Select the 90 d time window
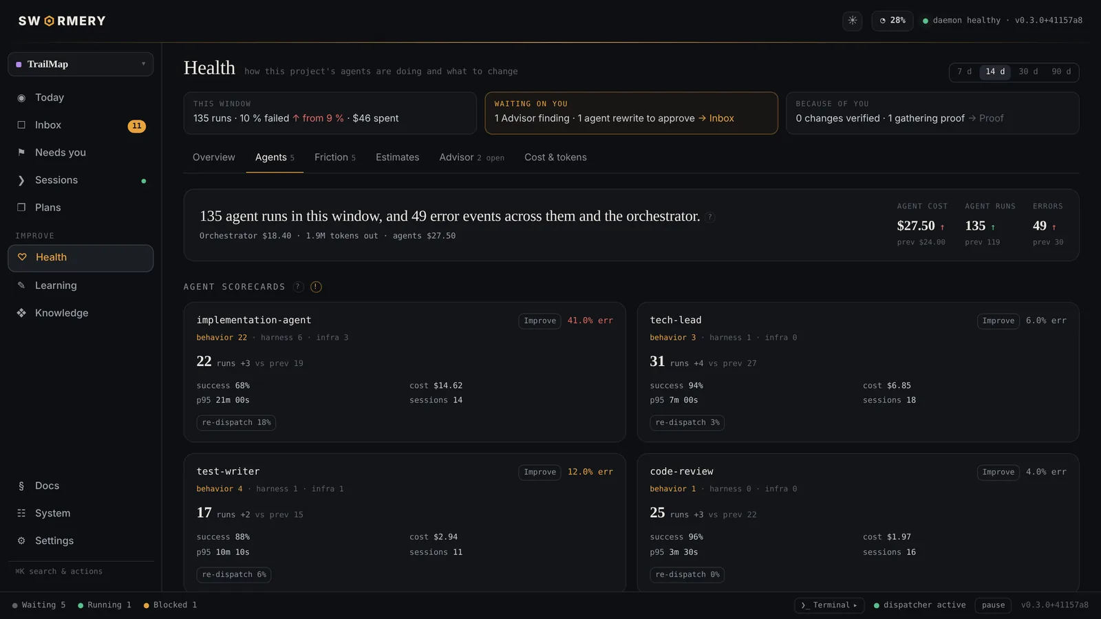Viewport: 1101px width, 619px height. coord(1061,72)
